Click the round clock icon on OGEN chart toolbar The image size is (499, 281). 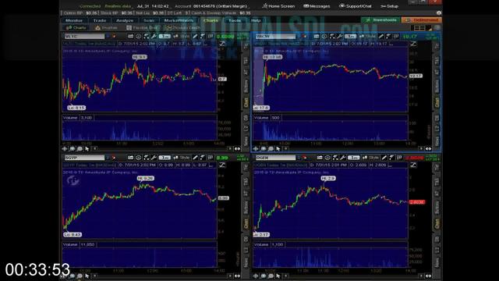click(x=327, y=158)
